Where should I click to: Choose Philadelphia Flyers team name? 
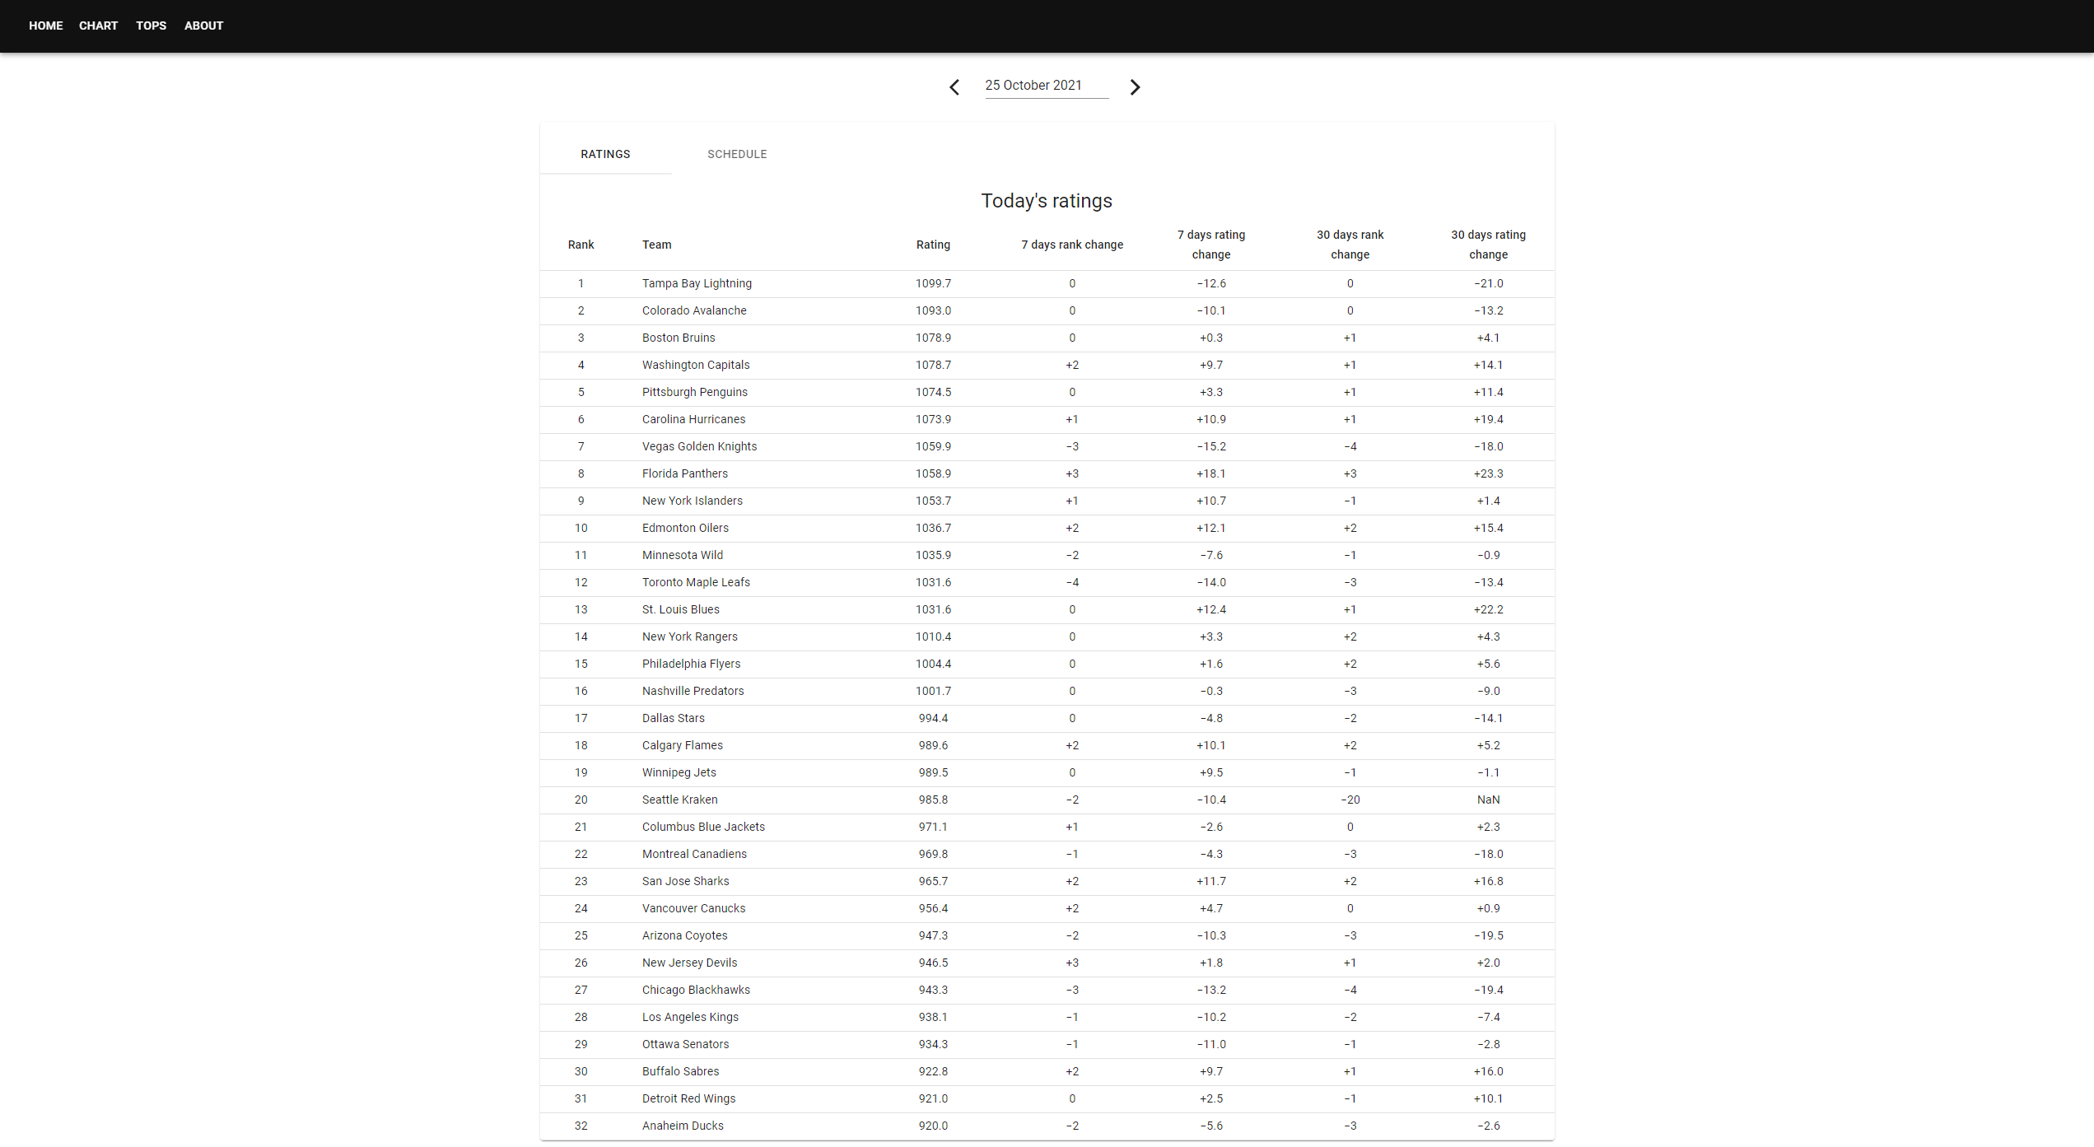[691, 664]
